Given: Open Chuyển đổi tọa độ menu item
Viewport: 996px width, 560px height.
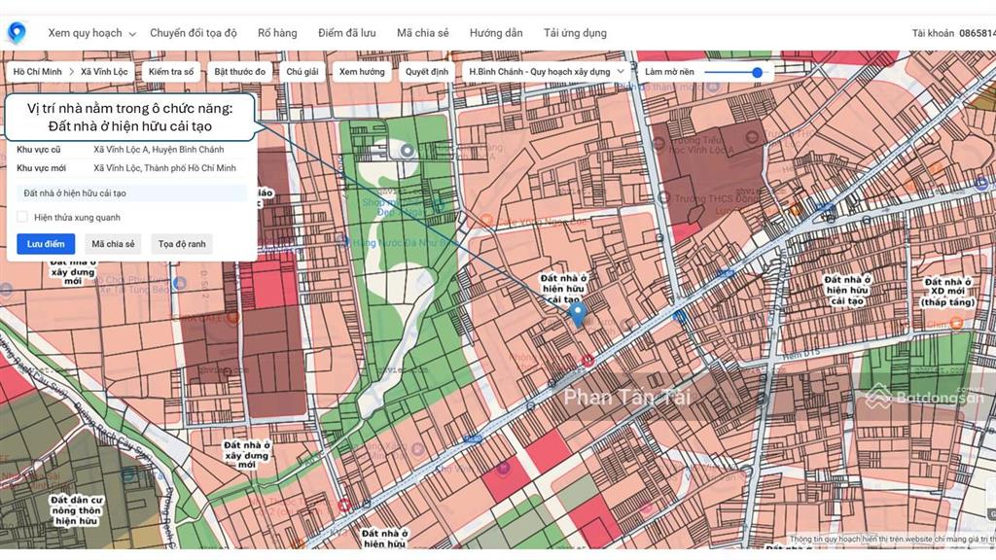Looking at the screenshot, I should 193,33.
